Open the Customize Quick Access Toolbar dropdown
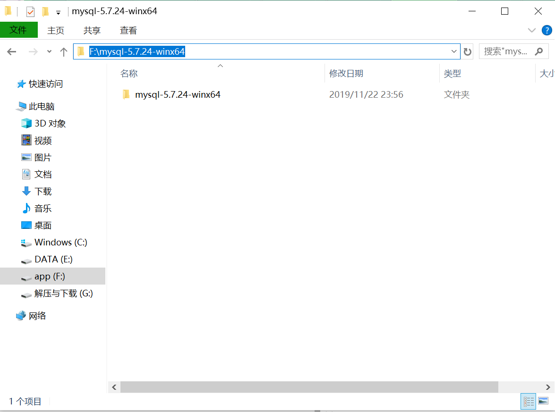555x412 pixels. click(58, 13)
